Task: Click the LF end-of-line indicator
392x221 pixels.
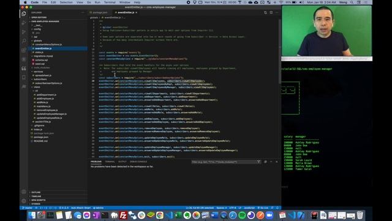Action: coord(239,208)
